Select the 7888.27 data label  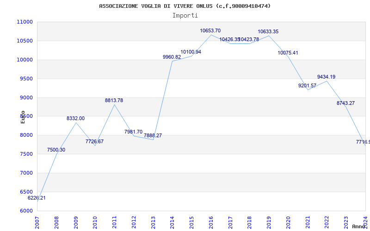(x=153, y=135)
